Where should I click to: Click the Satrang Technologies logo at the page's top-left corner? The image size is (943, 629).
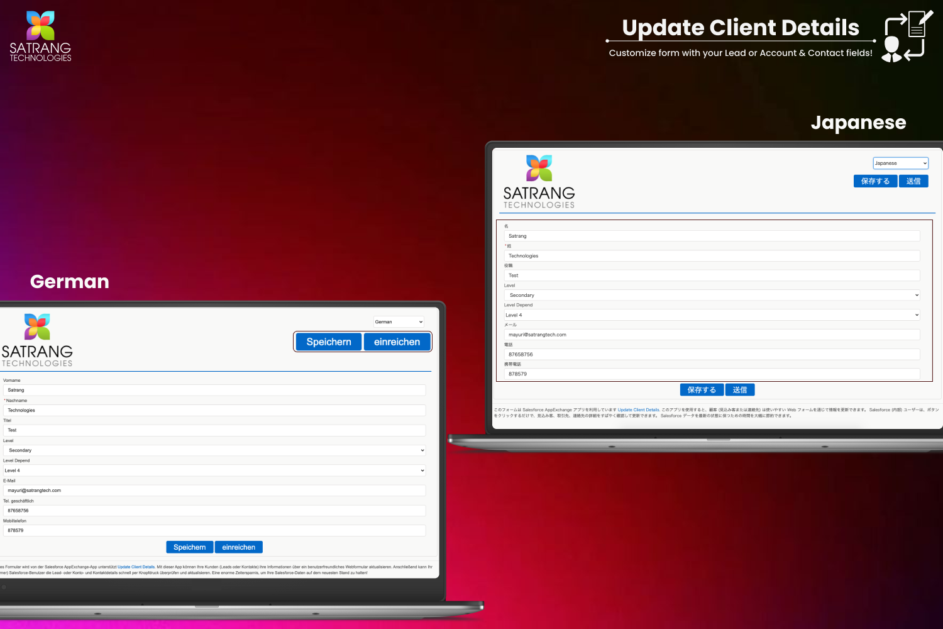(40, 36)
